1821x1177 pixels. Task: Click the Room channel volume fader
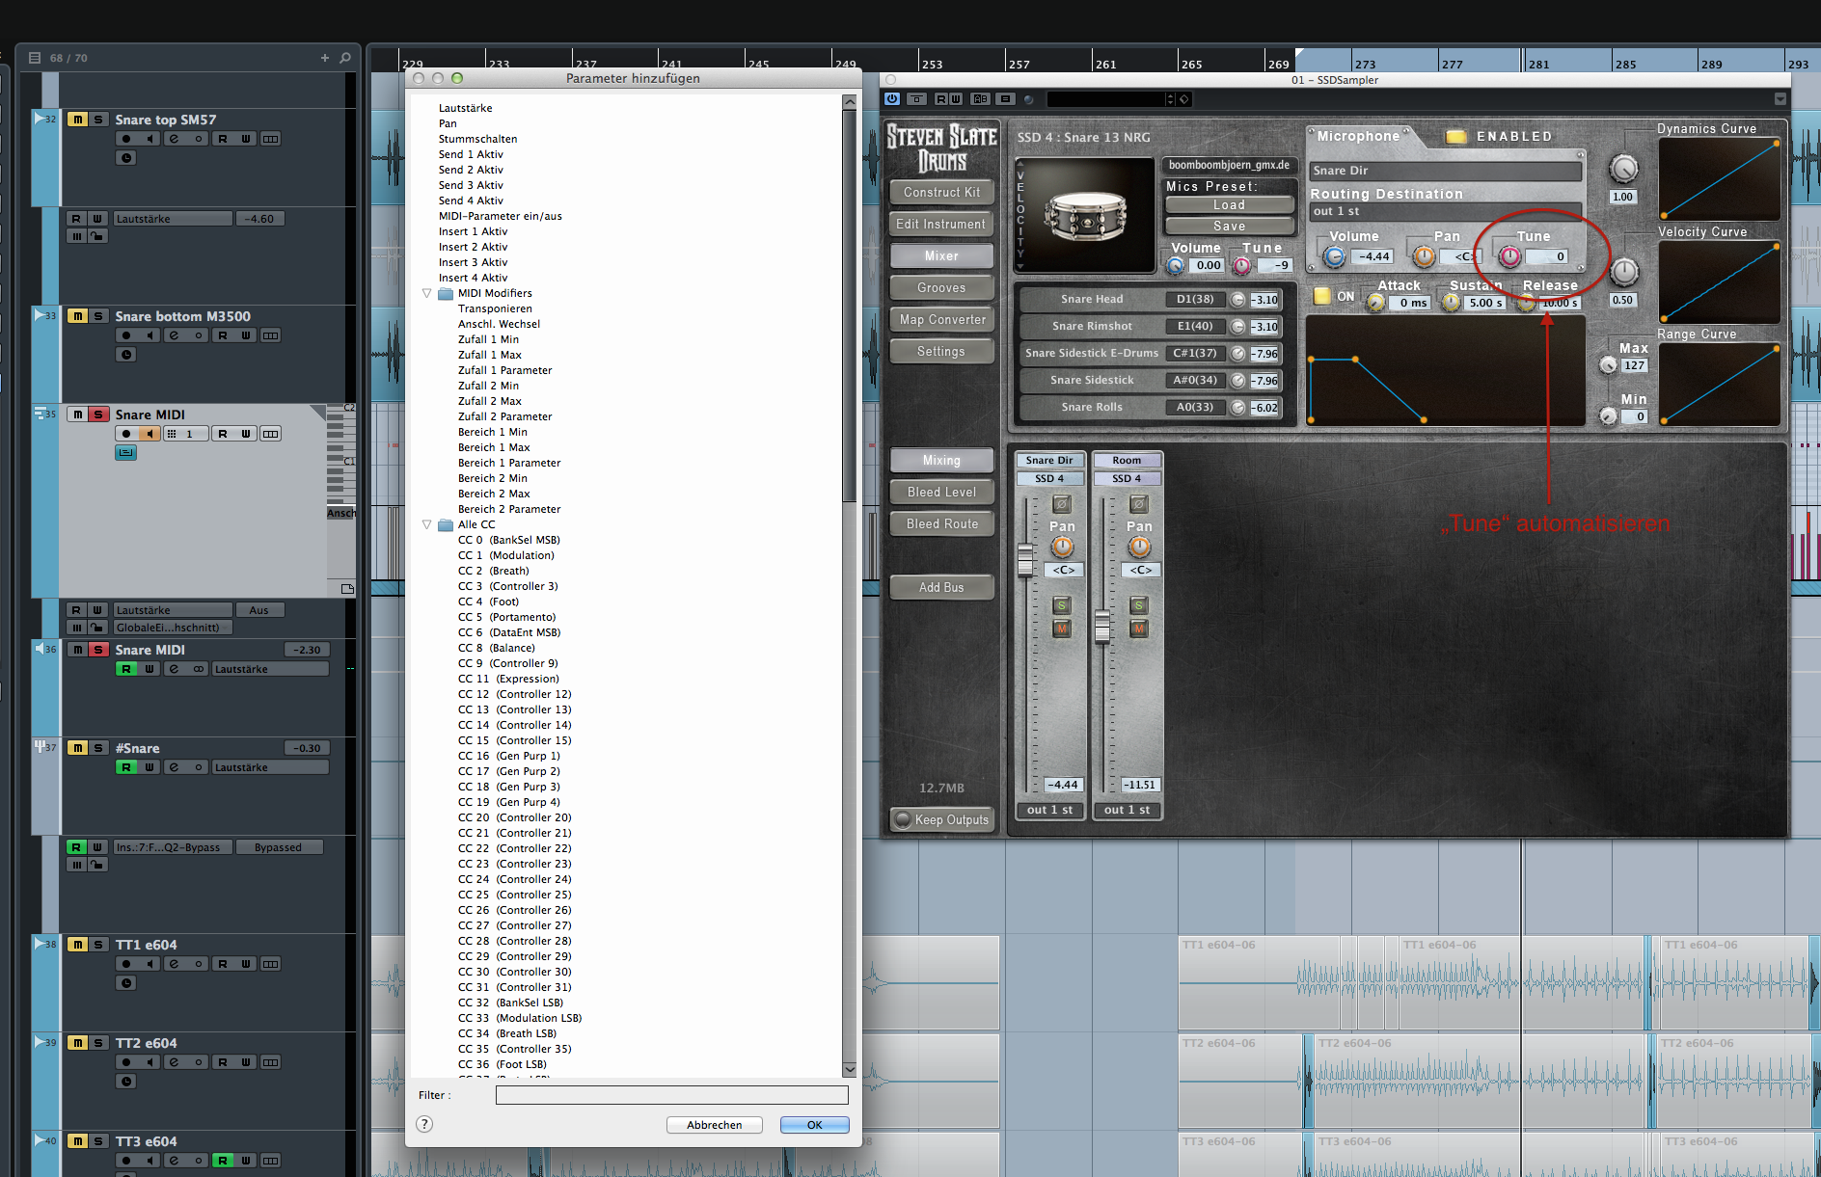coord(1102,627)
